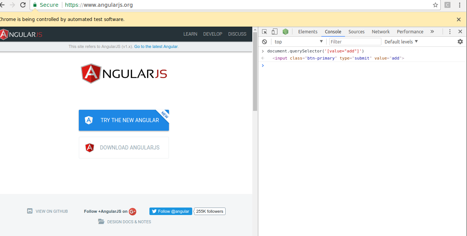Click the white Angular shield in Try button
Image resolution: width=467 pixels, height=236 pixels.
pyautogui.click(x=89, y=120)
